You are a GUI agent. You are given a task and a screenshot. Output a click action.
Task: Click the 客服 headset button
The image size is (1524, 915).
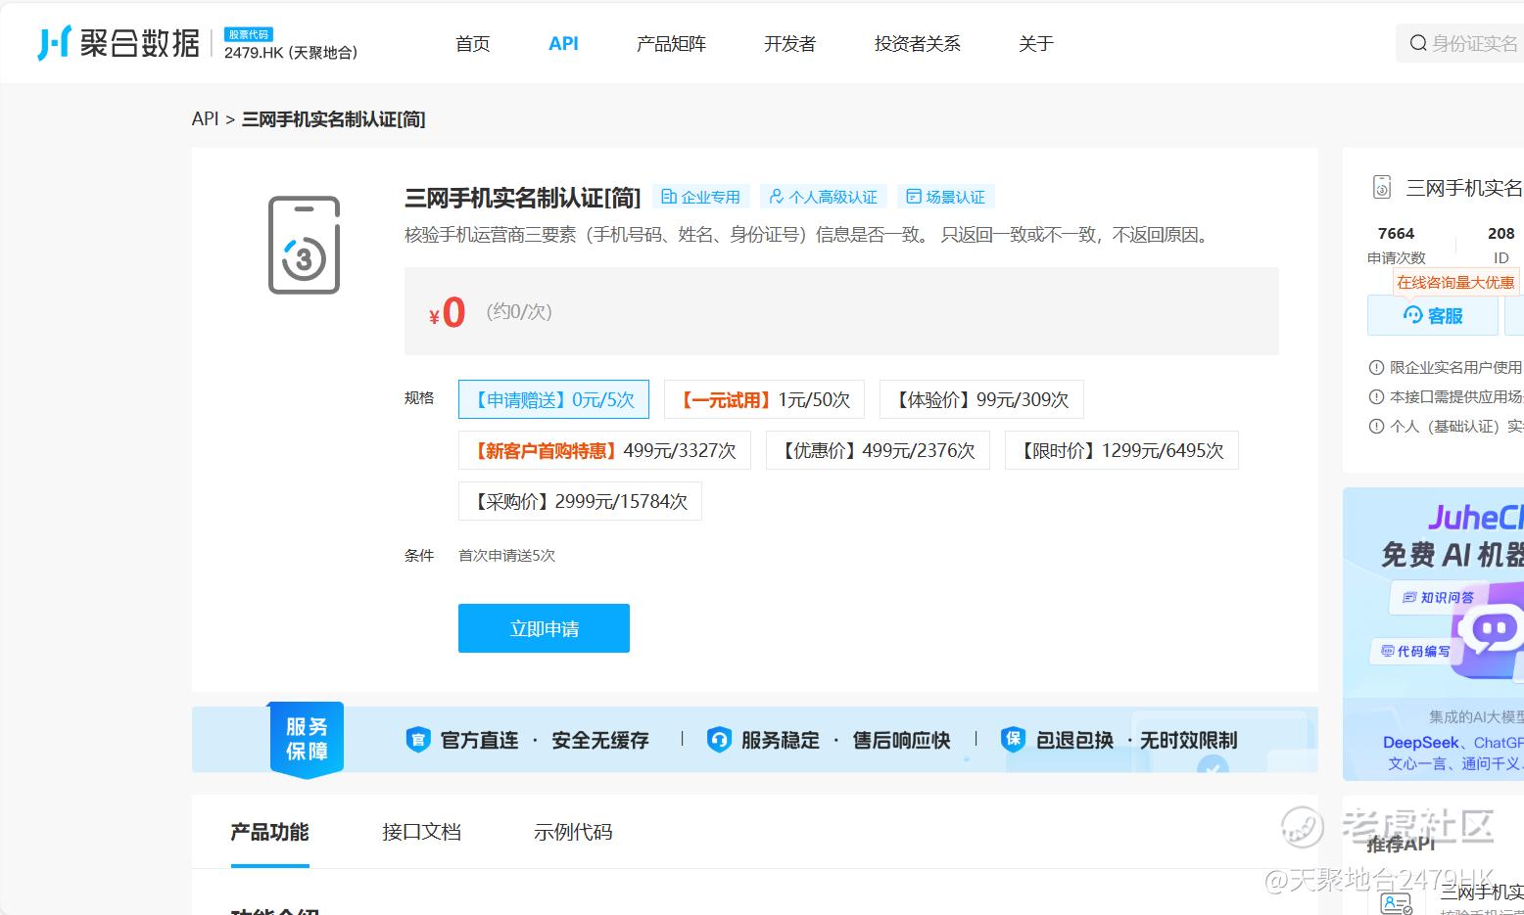tap(1433, 315)
